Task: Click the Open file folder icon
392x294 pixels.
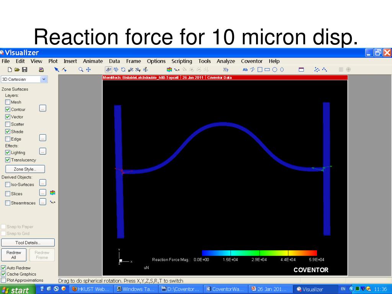Action: (x=17, y=70)
